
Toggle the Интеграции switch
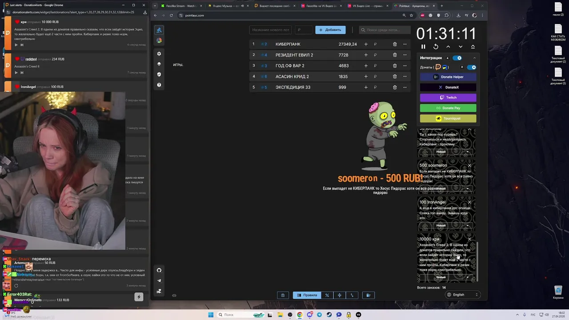(457, 58)
